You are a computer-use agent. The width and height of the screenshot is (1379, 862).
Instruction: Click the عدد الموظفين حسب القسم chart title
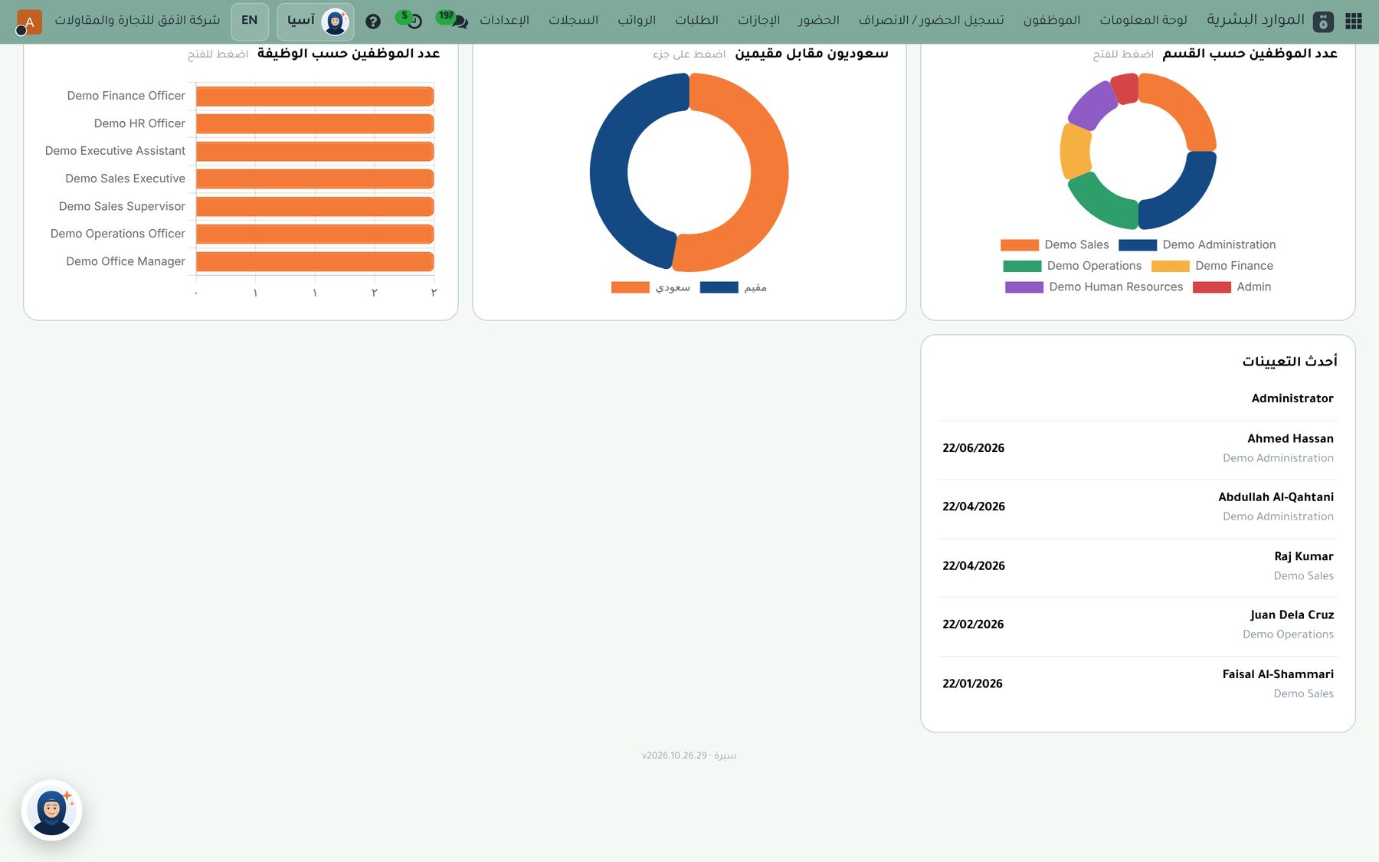pos(1250,54)
